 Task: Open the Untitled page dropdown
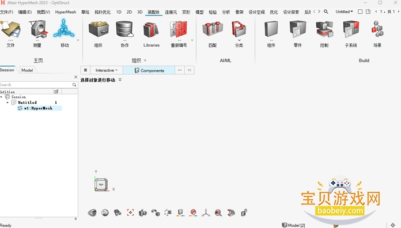pos(344,12)
